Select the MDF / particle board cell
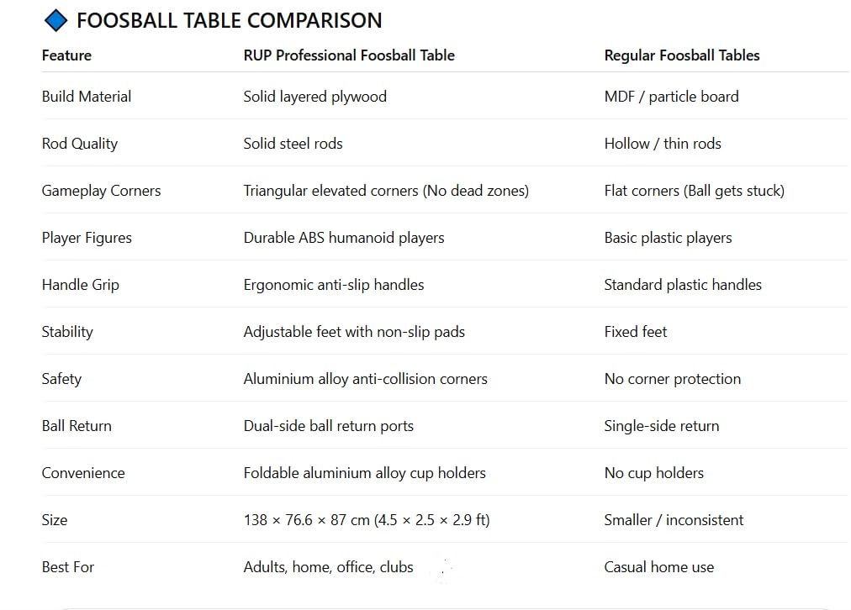This screenshot has width=851, height=610. [x=671, y=97]
